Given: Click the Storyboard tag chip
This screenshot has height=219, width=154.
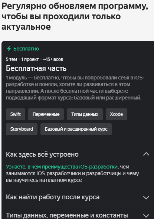Looking at the screenshot, I should pyautogui.click(x=22, y=129).
